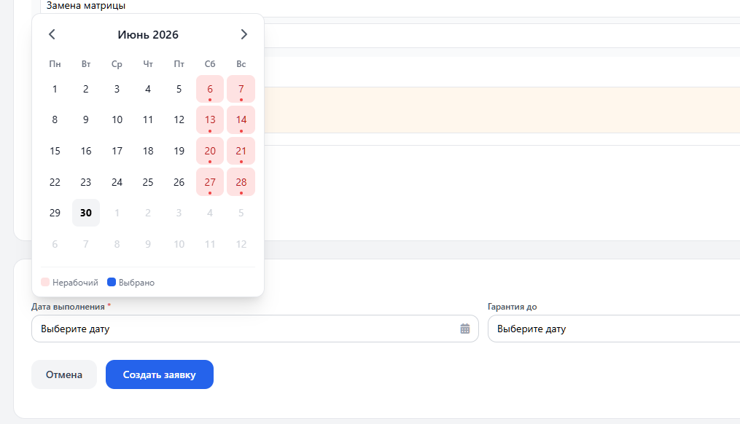Select June 14 non-working Sunday
This screenshot has height=424, width=740.
pyautogui.click(x=241, y=119)
